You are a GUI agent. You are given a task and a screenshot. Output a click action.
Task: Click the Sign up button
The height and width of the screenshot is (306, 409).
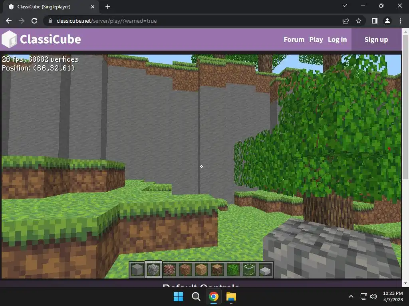pos(376,39)
